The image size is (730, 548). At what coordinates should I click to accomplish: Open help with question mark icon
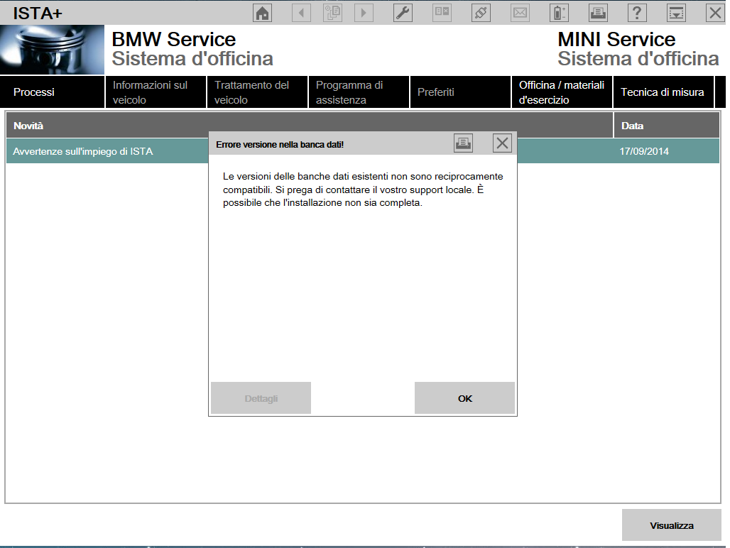(638, 13)
